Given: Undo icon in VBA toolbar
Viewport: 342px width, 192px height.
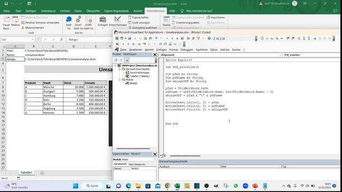Looking at the screenshot, I should (x=156, y=38).
